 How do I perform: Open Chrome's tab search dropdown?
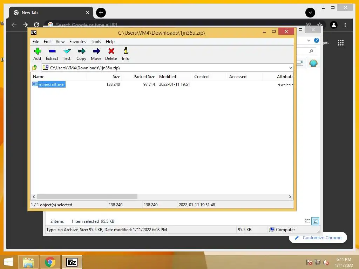(x=310, y=13)
